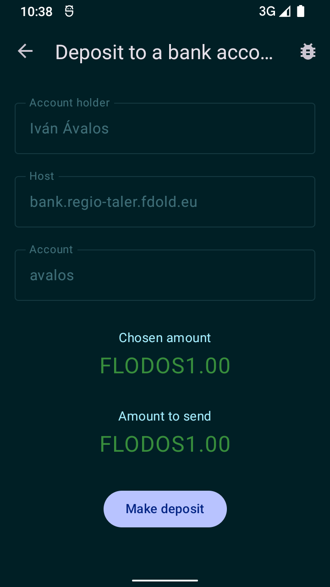This screenshot has width=330, height=587.
Task: Focus the Host field bank.regio-taler.fdold.eu
Action: point(165,202)
